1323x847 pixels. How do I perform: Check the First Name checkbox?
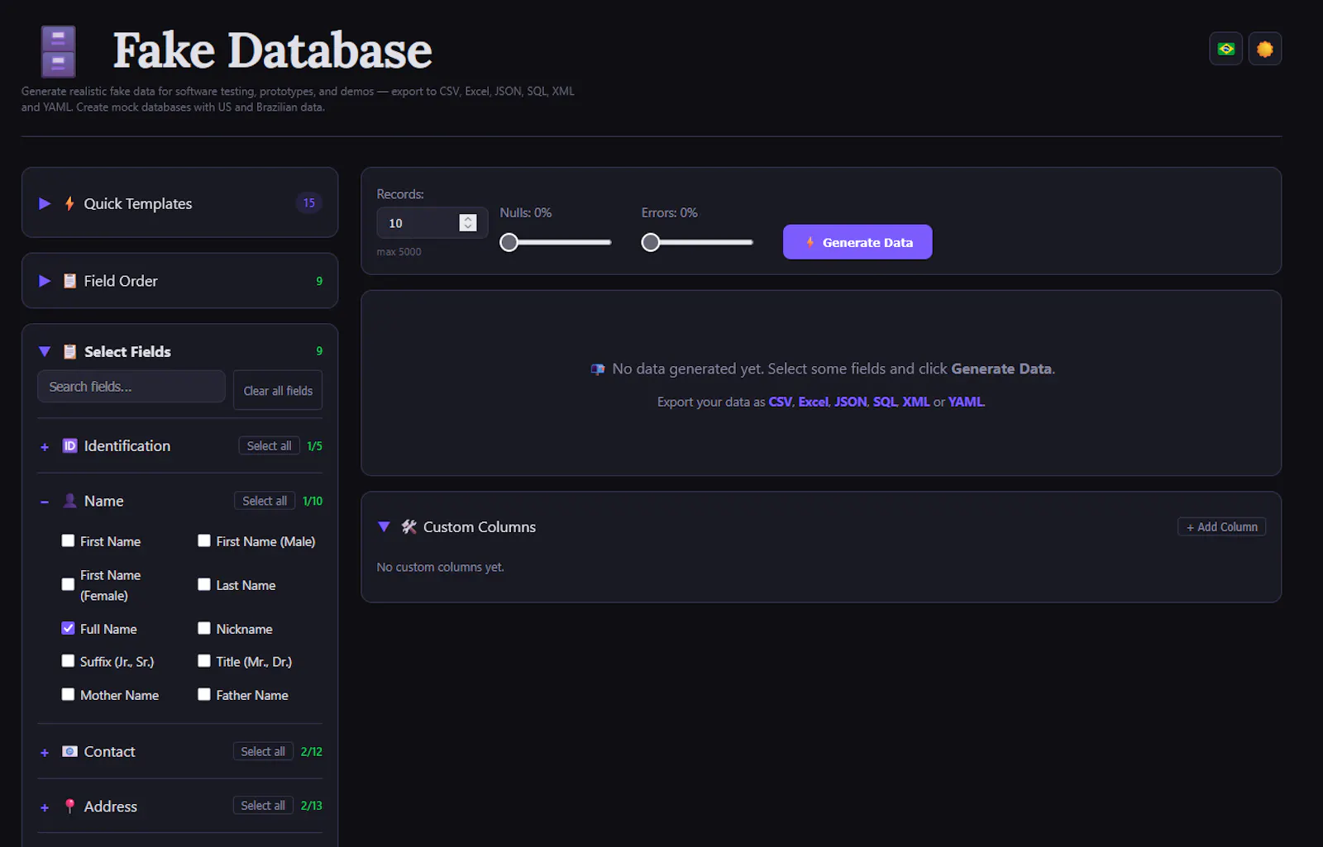coord(68,540)
